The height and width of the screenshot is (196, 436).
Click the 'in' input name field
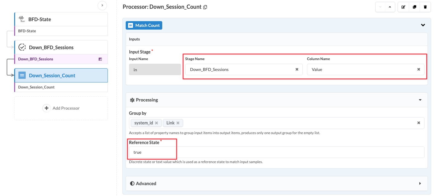155,69
